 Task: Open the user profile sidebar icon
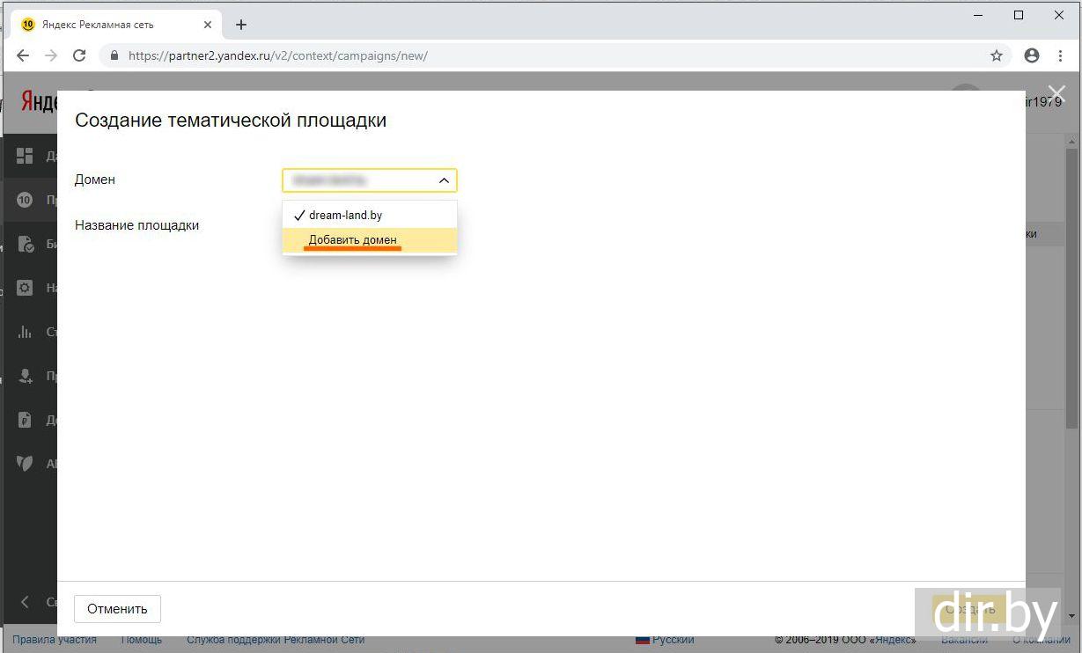(25, 376)
